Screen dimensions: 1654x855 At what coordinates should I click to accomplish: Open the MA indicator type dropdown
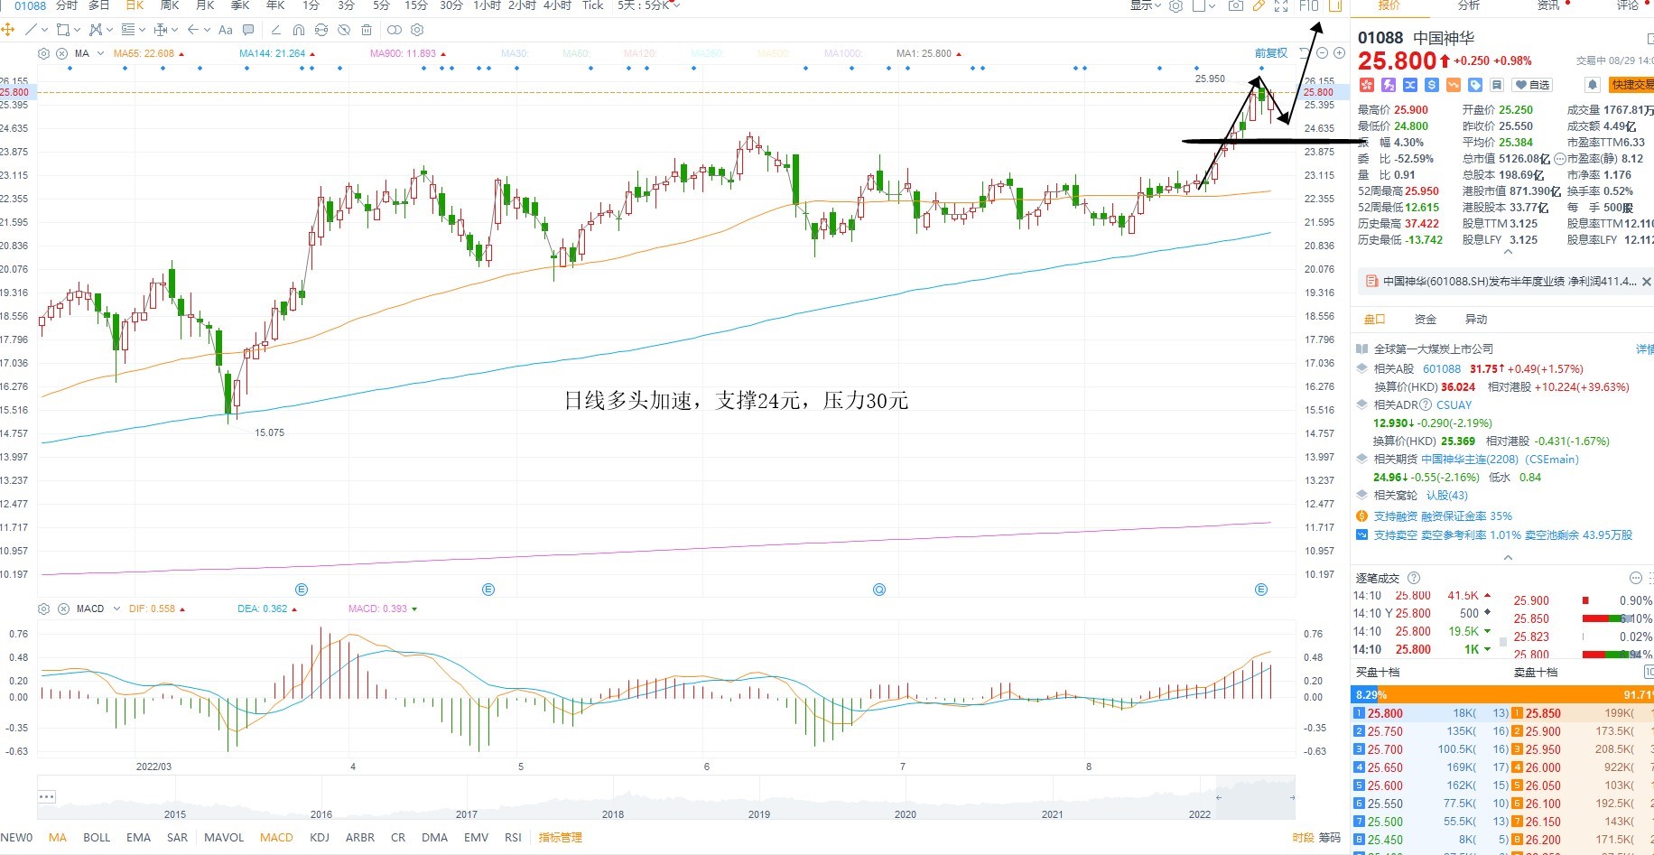(x=100, y=53)
